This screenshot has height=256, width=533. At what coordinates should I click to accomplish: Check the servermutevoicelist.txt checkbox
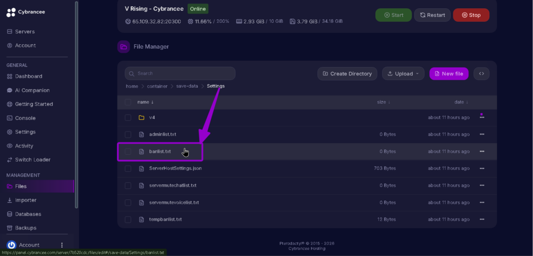coord(128,203)
